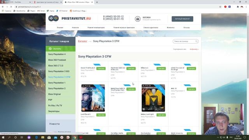
Task: Open Контакты menu item
Action: pyautogui.click(x=171, y=28)
